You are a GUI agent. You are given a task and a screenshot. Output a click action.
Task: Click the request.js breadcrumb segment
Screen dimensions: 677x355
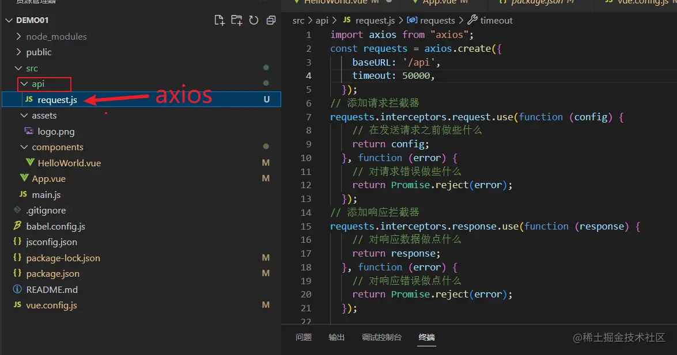[x=375, y=20]
